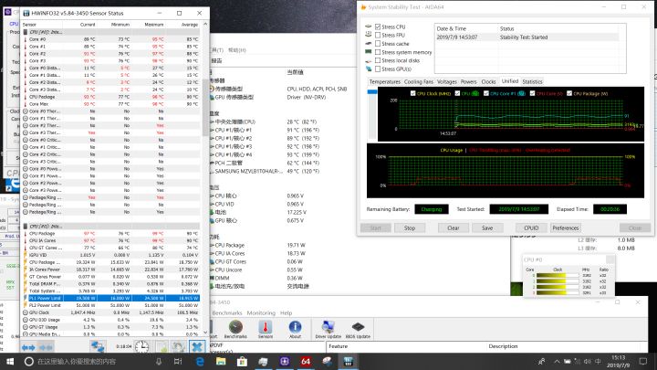Screen dimensions: 657x370
Task: Launch Driver Update toolbar icon
Action: [328, 329]
